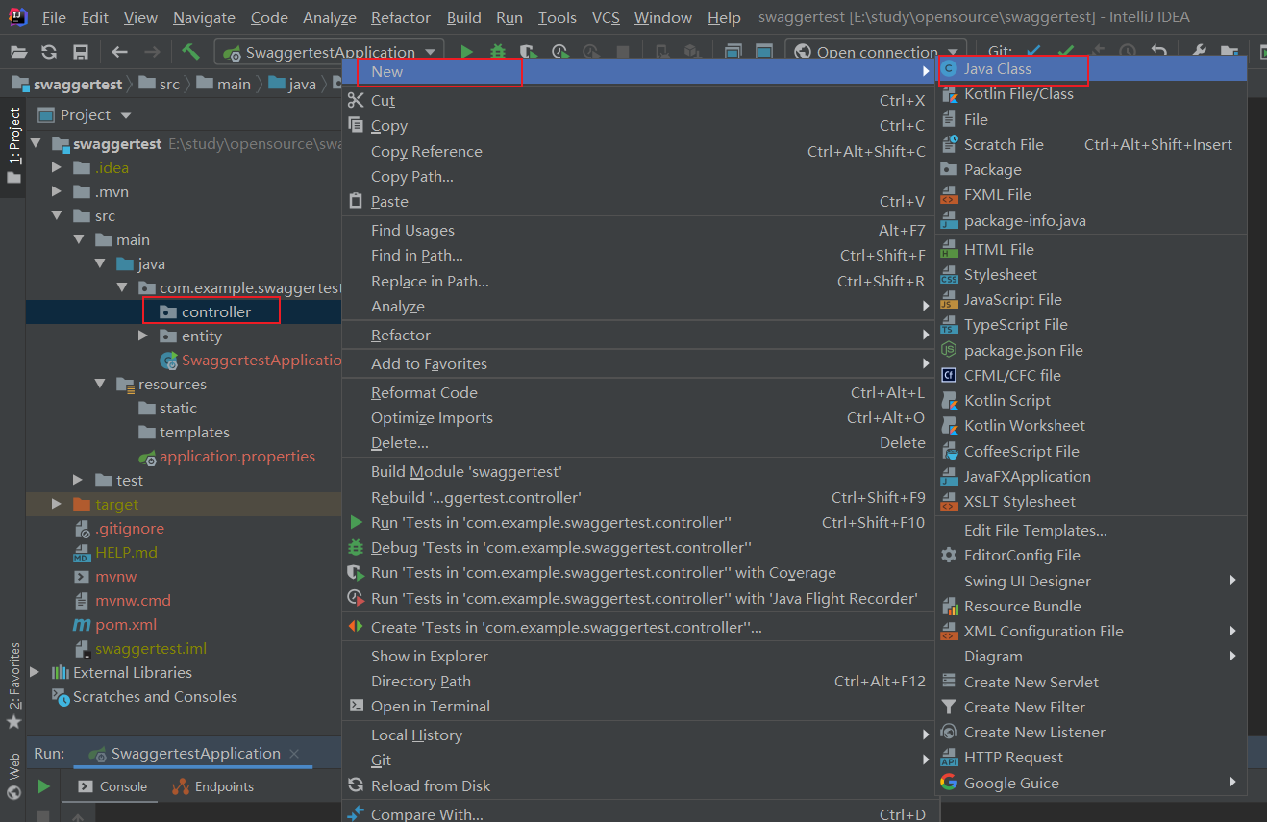The image size is (1267, 822).
Task: Open the 'Open connection' dropdown
Action: 876,52
